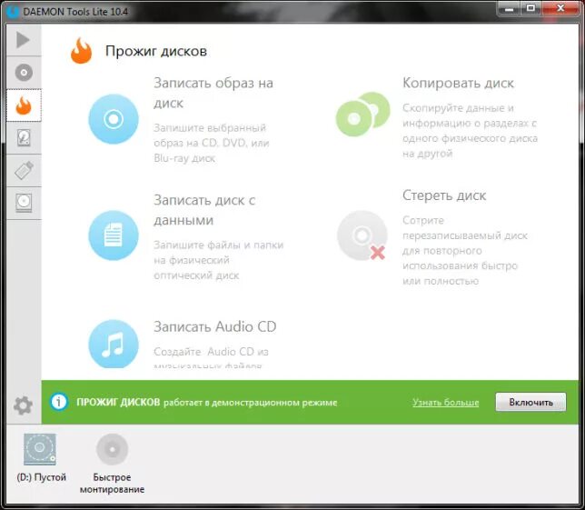Open the disc images sidebar section
Image resolution: width=585 pixels, height=510 pixels.
[x=24, y=73]
